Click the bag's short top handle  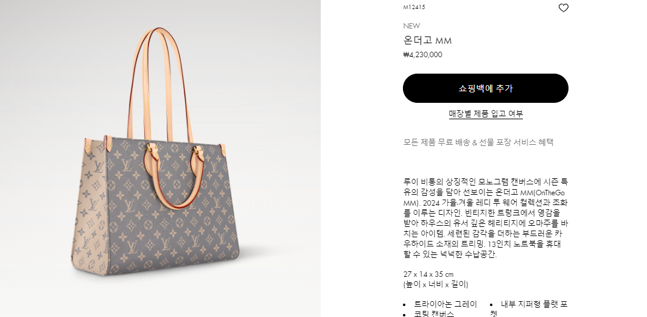click(176, 178)
